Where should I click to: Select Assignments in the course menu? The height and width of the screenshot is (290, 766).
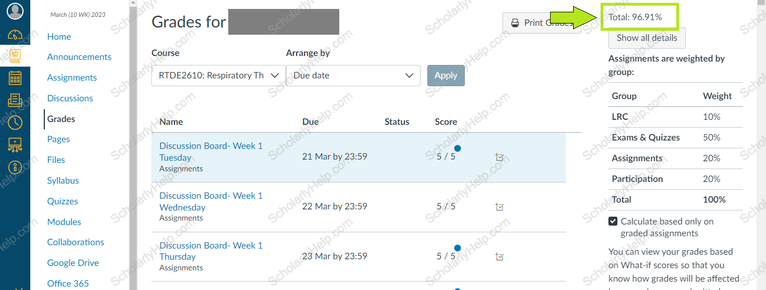72,78
